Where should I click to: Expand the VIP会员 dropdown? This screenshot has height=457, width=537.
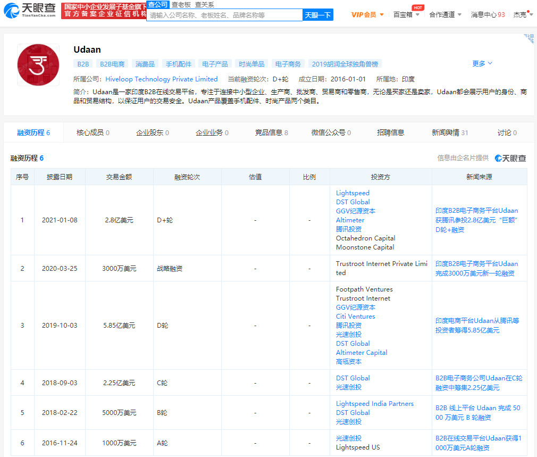coord(367,15)
